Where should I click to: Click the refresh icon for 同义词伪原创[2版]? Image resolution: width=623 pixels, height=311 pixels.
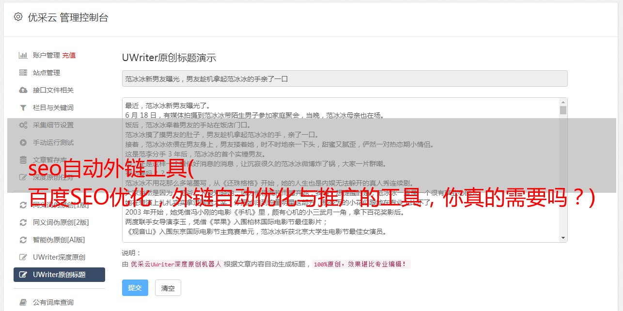pos(23,222)
